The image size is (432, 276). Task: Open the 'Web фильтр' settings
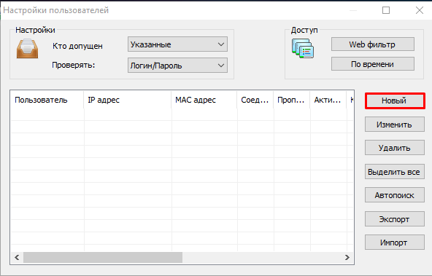(x=372, y=44)
